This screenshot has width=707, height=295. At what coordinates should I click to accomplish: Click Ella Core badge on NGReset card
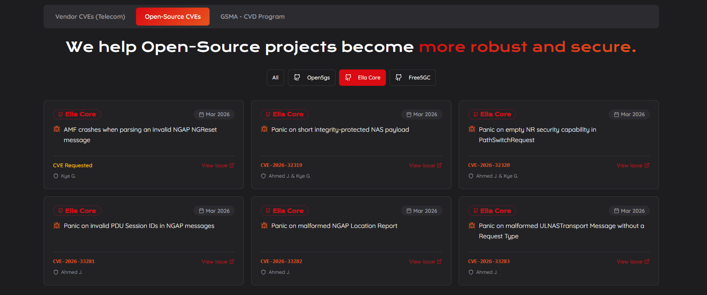77,114
